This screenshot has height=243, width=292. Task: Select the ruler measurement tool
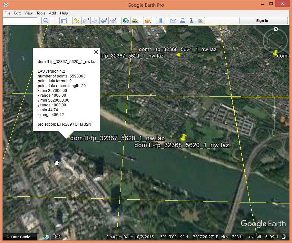160,21
